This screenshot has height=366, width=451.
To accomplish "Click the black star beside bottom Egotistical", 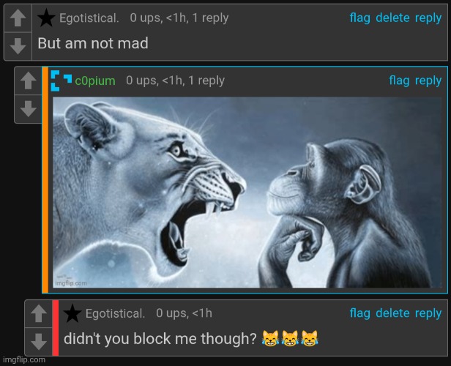I will [72, 313].
